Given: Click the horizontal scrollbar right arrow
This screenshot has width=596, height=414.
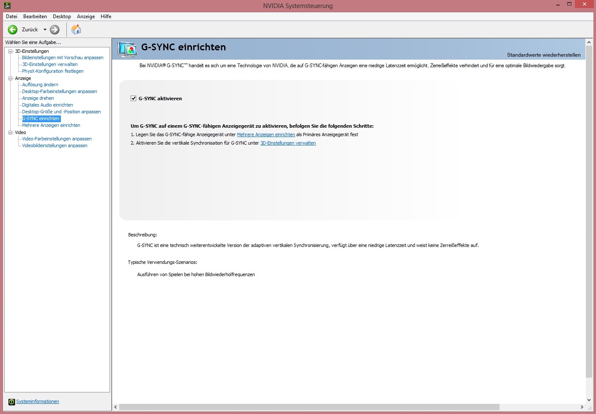Looking at the screenshot, I should (x=582, y=407).
